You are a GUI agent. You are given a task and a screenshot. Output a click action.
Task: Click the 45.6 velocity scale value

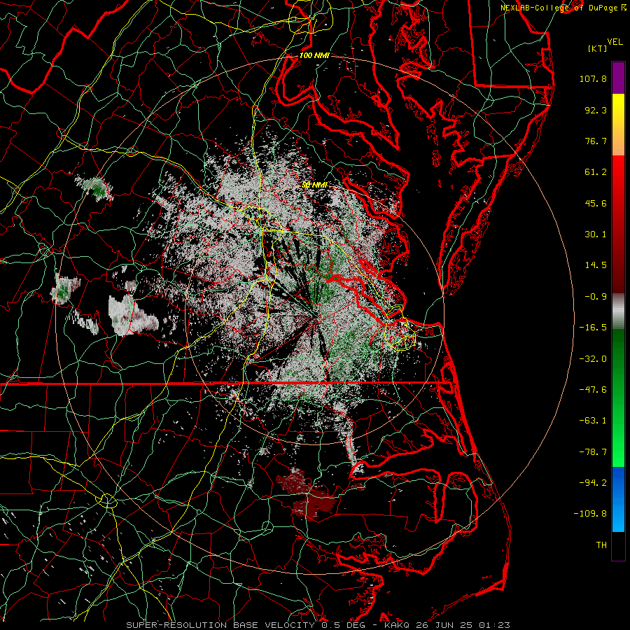point(596,203)
